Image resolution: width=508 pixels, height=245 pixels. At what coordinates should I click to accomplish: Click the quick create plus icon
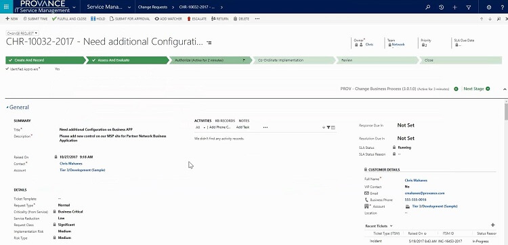(454, 7)
